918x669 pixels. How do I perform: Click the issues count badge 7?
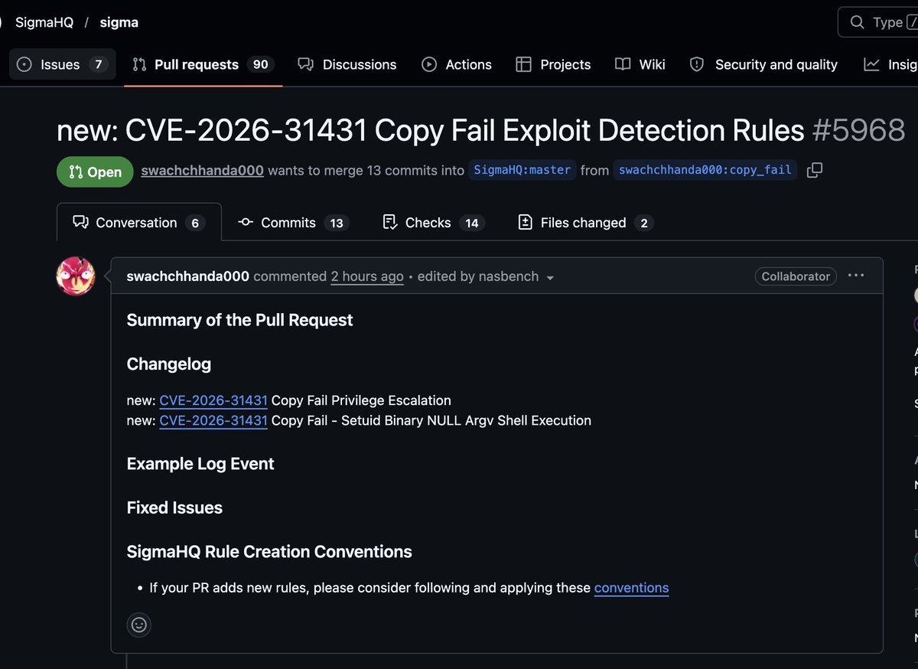coord(98,64)
